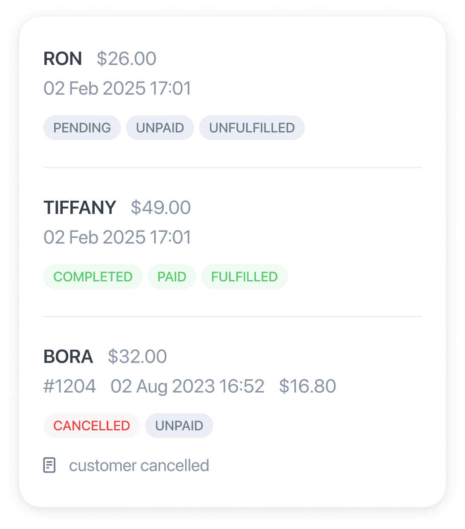Viewport: 465px width, 529px height.
Task: Select the CANCELLED status badge
Action: point(92,426)
